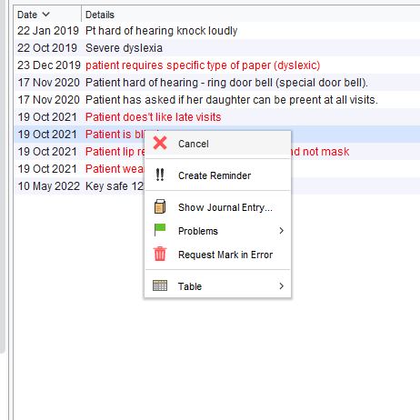Viewport: 420px width, 420px height.
Task: Toggle the Date column sort arrow
Action: [45, 15]
